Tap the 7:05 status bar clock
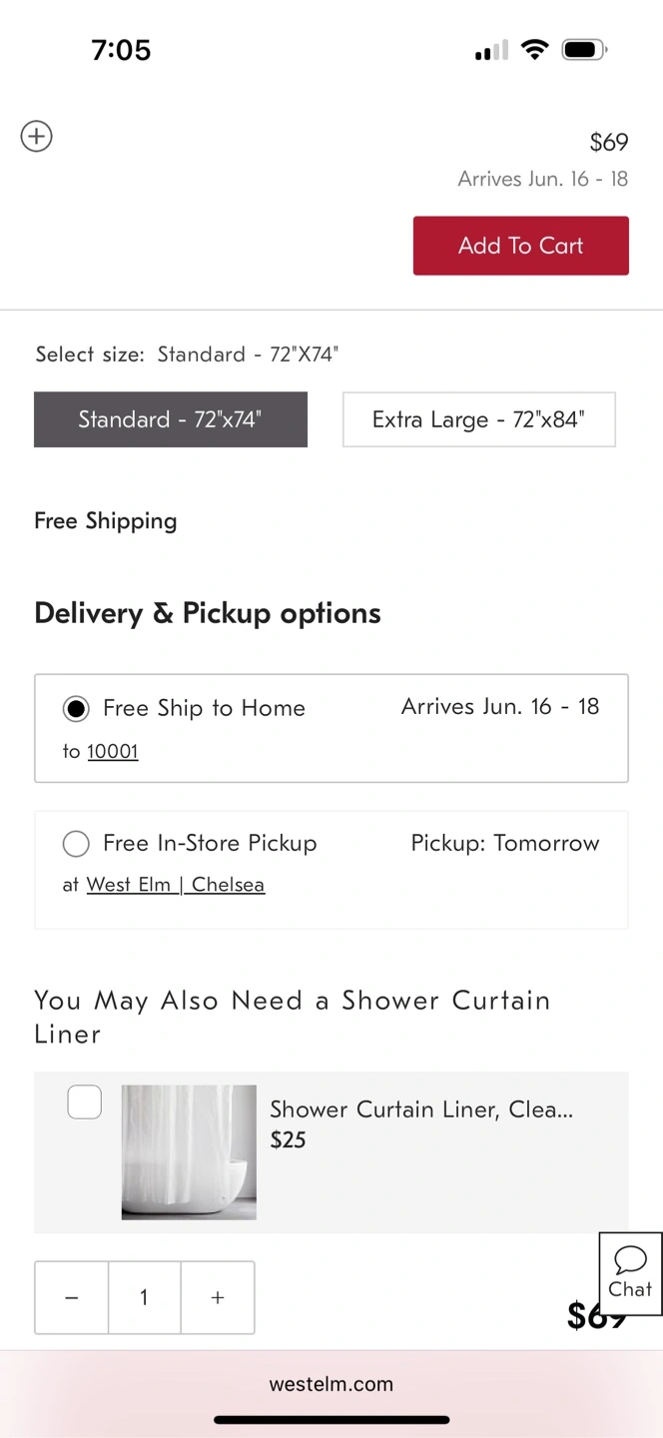Image resolution: width=663 pixels, height=1438 pixels. (121, 50)
